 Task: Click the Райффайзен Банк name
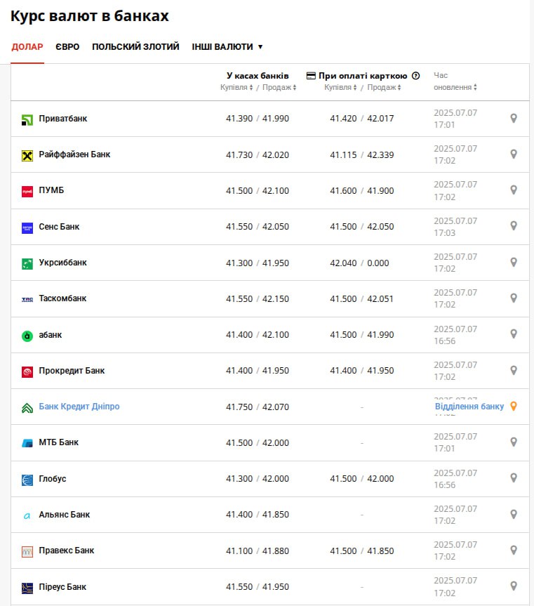click(x=74, y=154)
